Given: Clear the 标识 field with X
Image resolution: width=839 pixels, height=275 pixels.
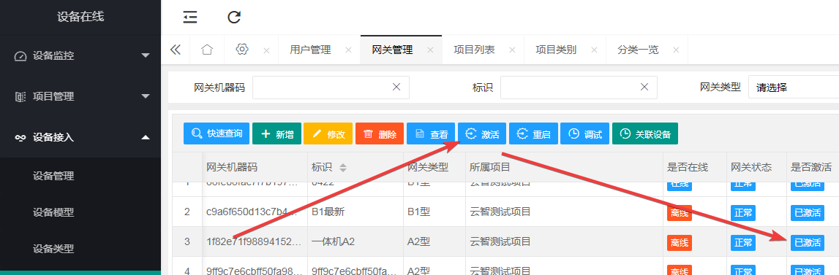Looking at the screenshot, I should pyautogui.click(x=644, y=87).
